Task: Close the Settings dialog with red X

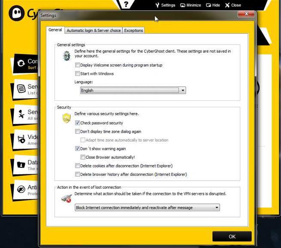Action: [246, 14]
